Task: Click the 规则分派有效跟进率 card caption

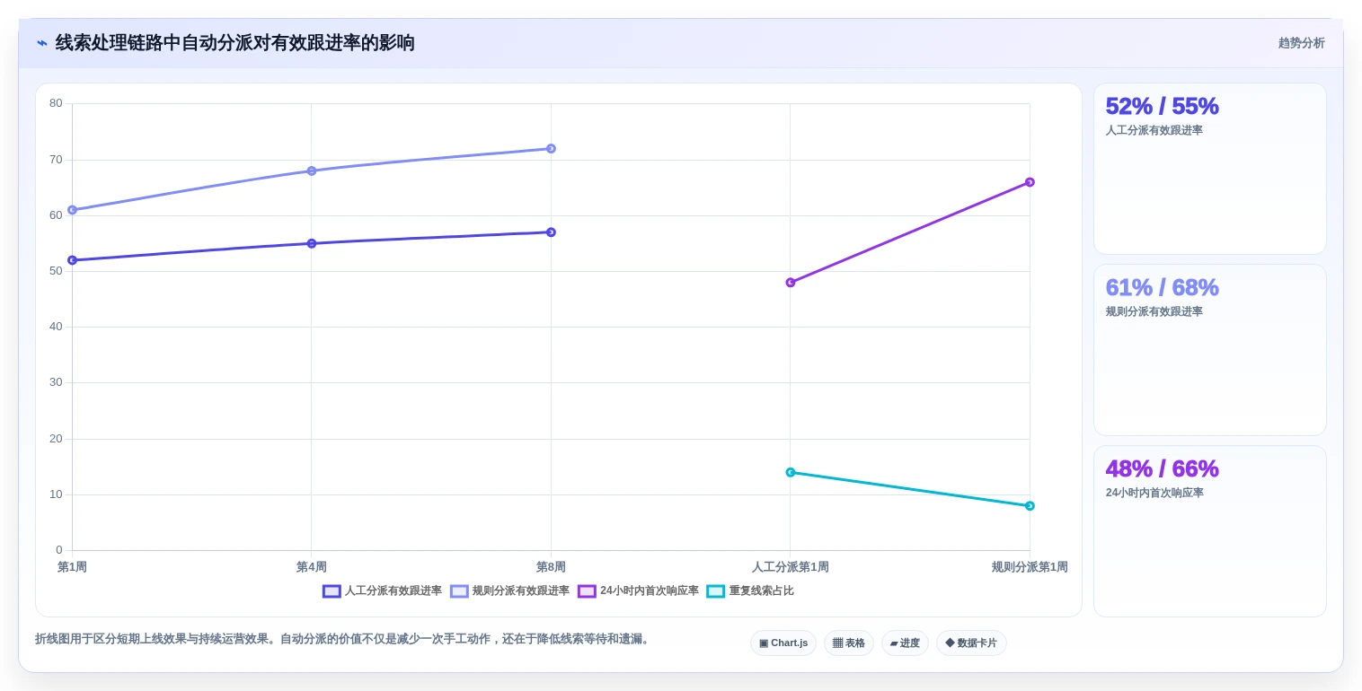Action: [1154, 311]
